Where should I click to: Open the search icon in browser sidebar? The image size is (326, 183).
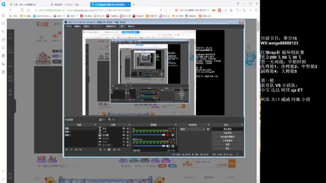(3, 32)
